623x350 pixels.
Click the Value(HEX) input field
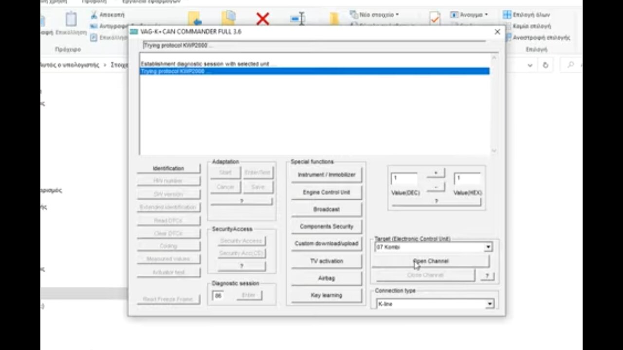[x=467, y=179]
